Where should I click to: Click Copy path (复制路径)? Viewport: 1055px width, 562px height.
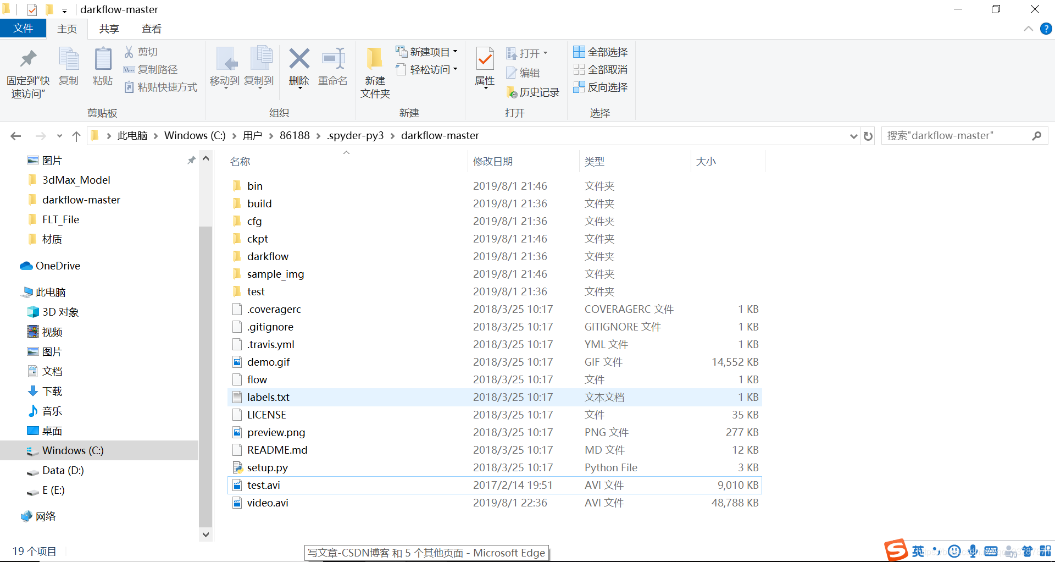click(151, 69)
